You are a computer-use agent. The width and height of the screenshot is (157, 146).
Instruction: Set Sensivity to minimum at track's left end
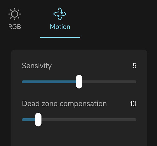click(23, 82)
